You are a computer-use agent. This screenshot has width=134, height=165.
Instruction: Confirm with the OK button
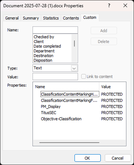[x=88, y=158]
